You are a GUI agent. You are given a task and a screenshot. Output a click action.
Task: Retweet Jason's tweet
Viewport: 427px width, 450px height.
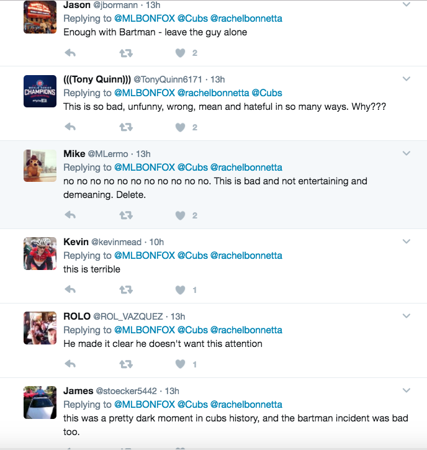coord(125,53)
